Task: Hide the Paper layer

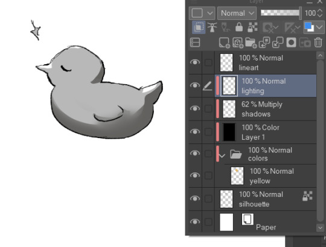Action: tap(195, 222)
